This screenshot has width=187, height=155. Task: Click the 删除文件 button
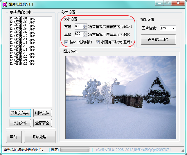pyautogui.click(x=43, y=113)
